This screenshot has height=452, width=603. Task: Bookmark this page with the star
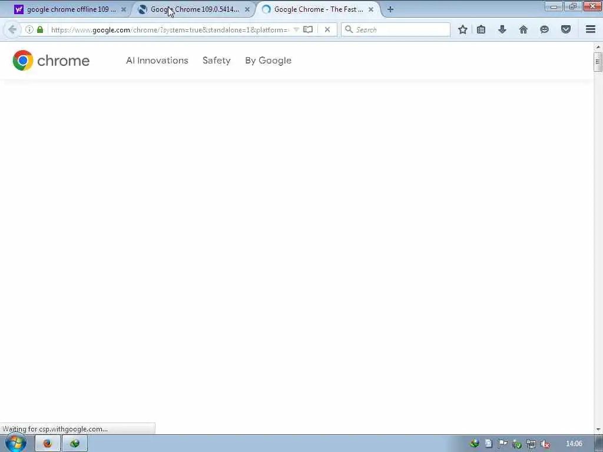point(463,29)
